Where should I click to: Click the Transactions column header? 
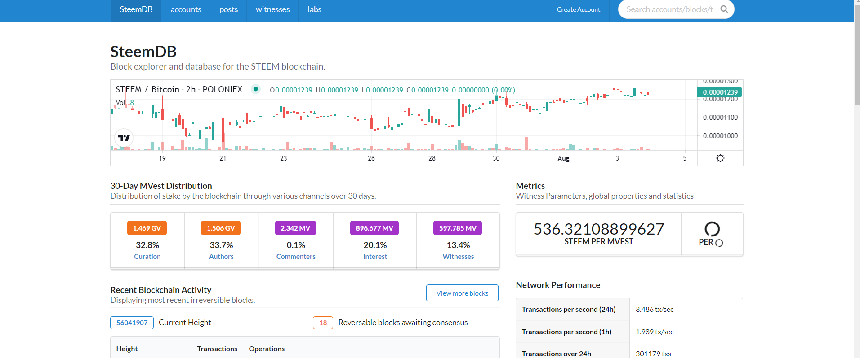pos(217,349)
